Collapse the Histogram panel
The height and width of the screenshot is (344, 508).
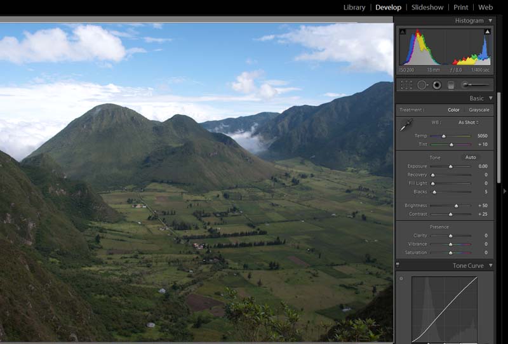[490, 20]
